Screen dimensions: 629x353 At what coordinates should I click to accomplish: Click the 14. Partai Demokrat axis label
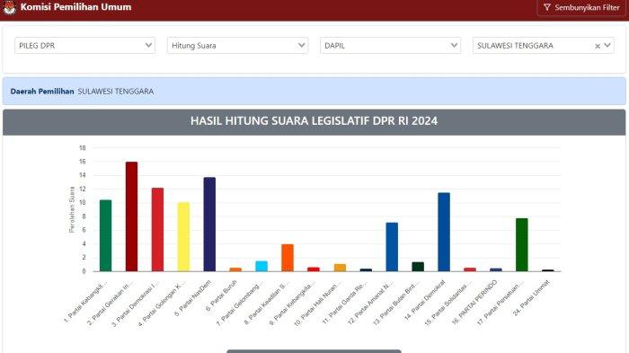pos(425,300)
